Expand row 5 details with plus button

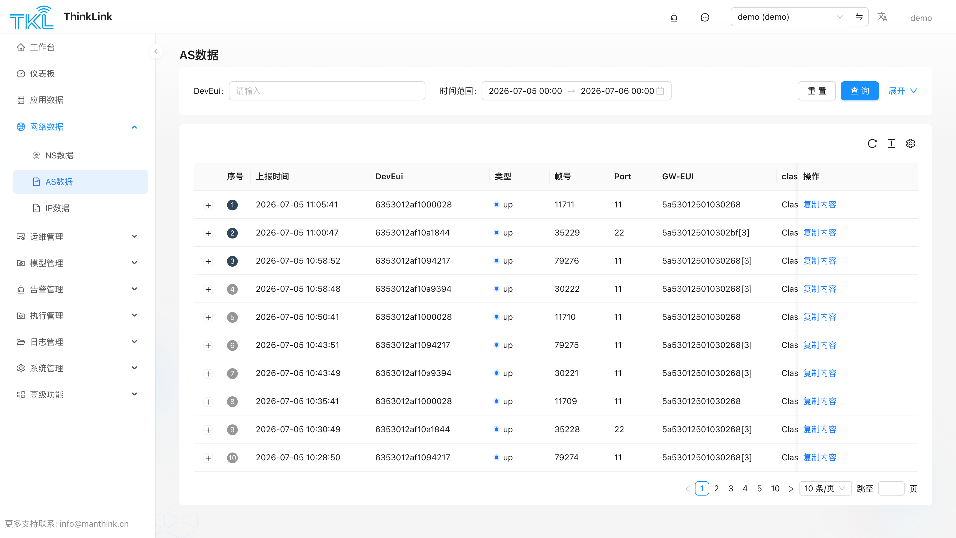(208, 318)
